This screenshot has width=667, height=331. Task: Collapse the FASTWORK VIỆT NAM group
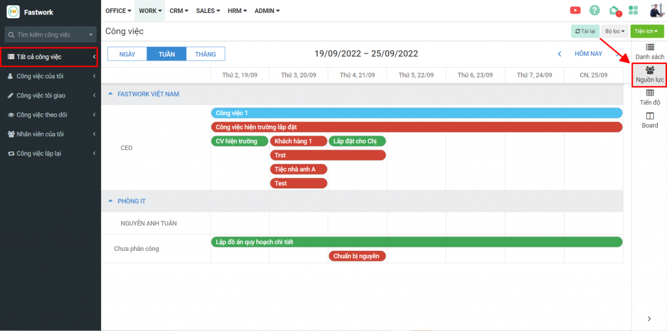[x=109, y=94]
